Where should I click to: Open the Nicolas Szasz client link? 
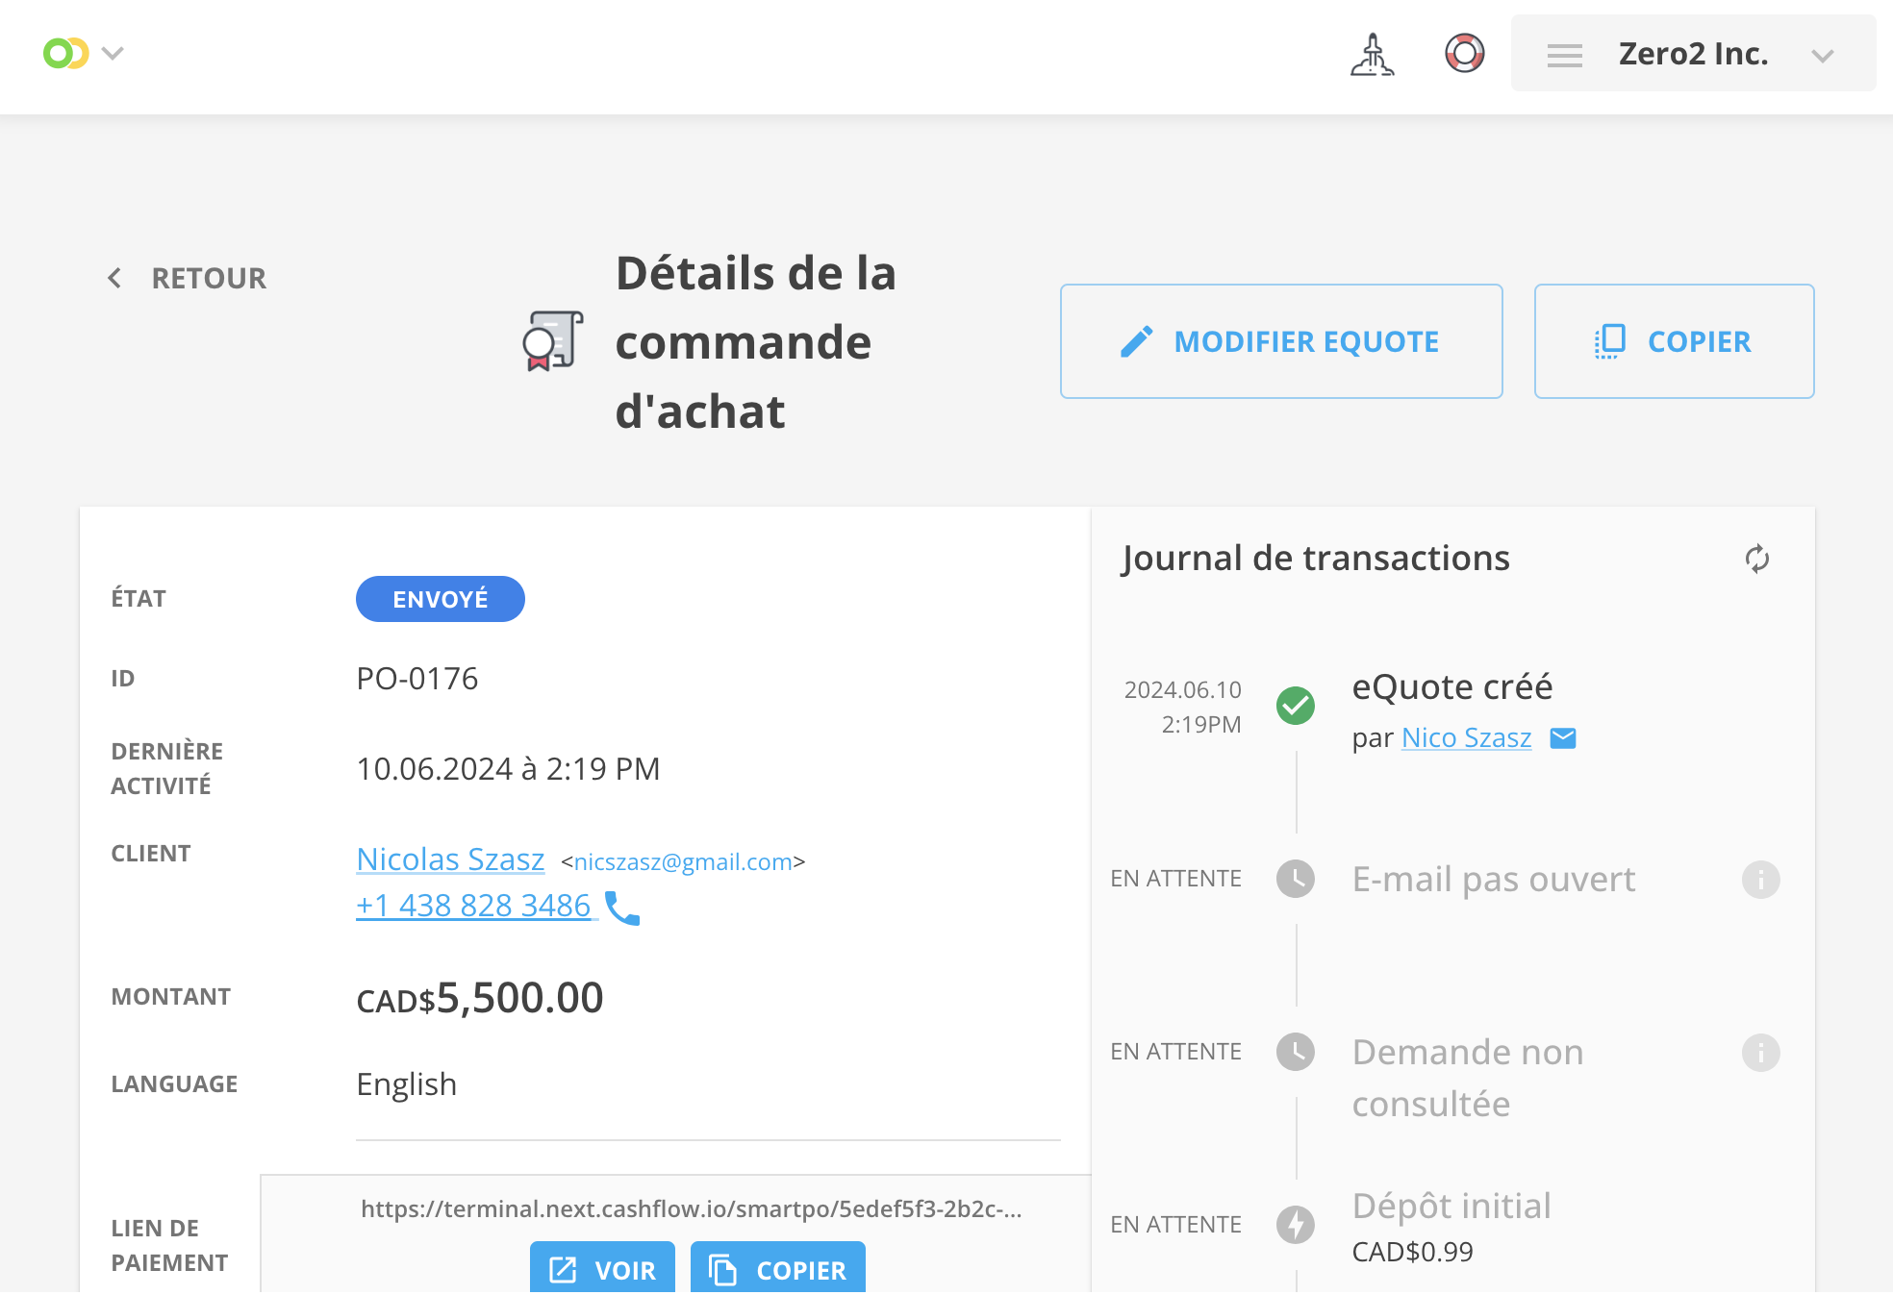pyautogui.click(x=450, y=859)
